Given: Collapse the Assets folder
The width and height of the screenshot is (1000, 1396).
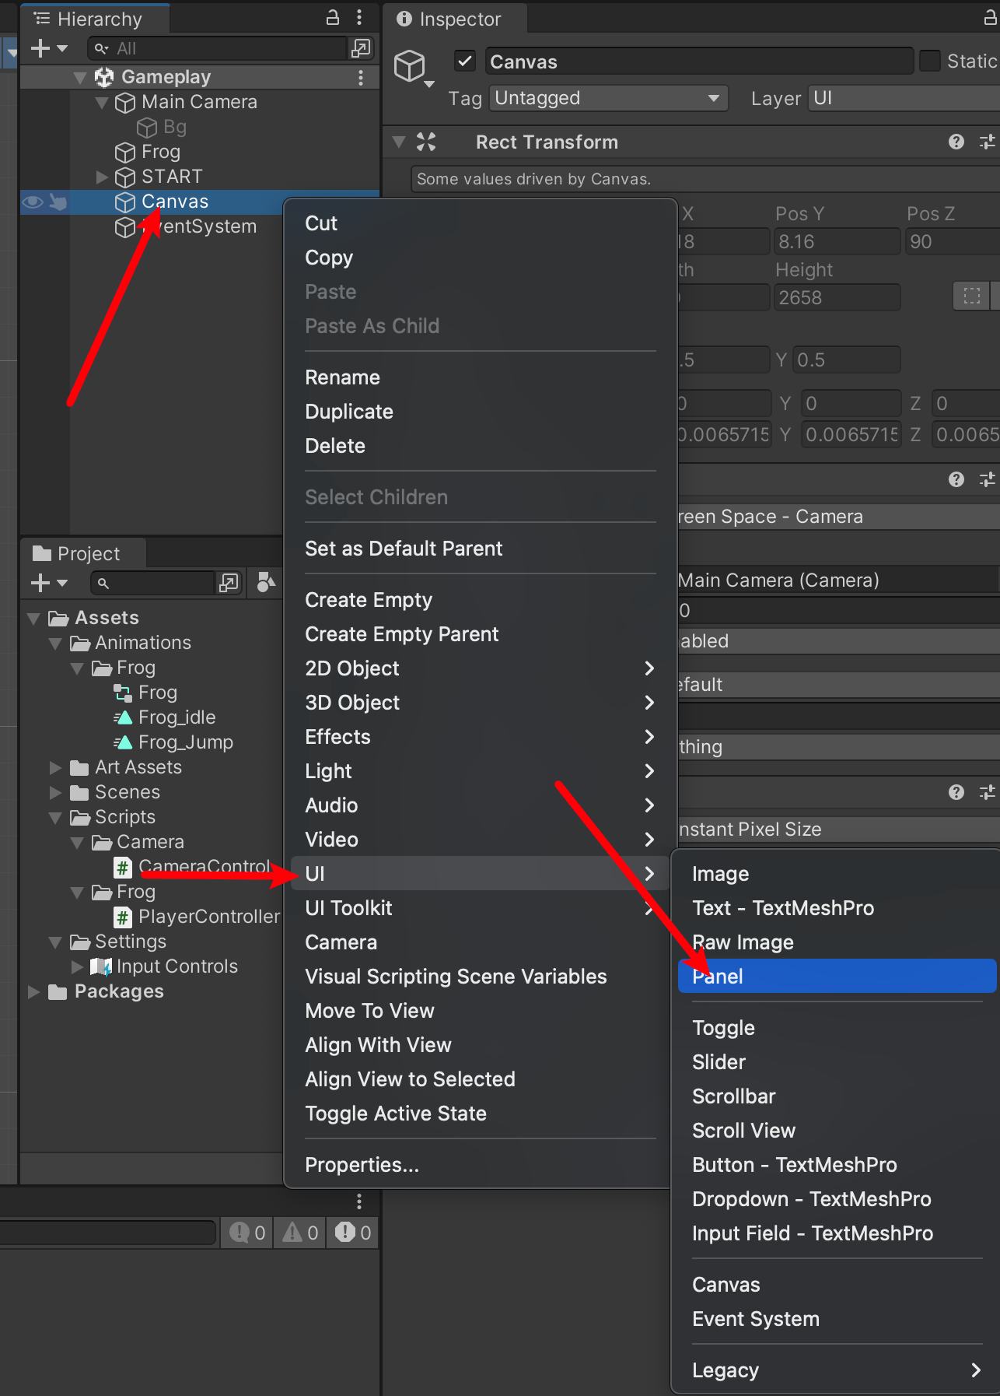Looking at the screenshot, I should click(33, 619).
